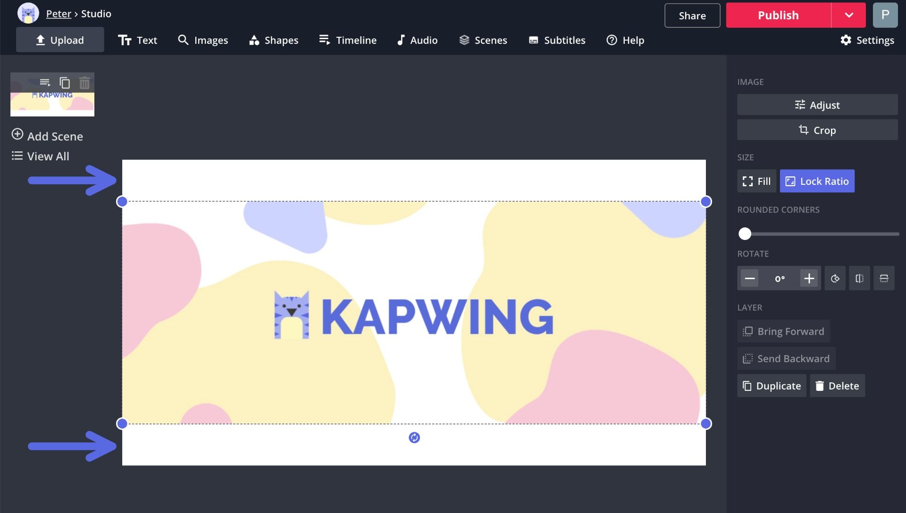Delete scene using thumbnail trash icon
This screenshot has height=513, width=906.
[84, 83]
